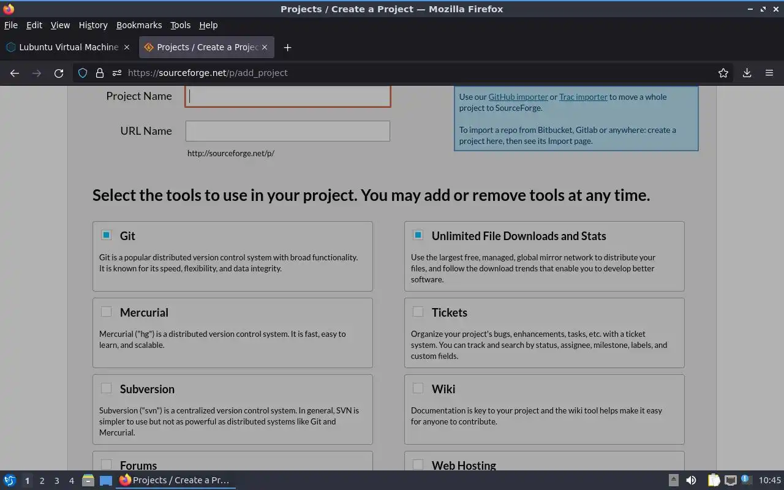Open the GitHub importer link

[x=518, y=97]
